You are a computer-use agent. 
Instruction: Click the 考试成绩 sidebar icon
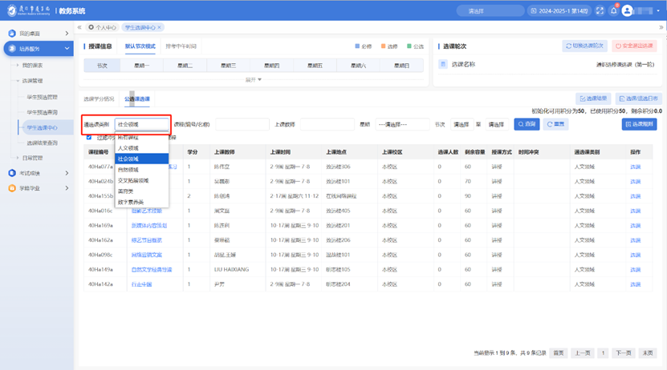12,173
